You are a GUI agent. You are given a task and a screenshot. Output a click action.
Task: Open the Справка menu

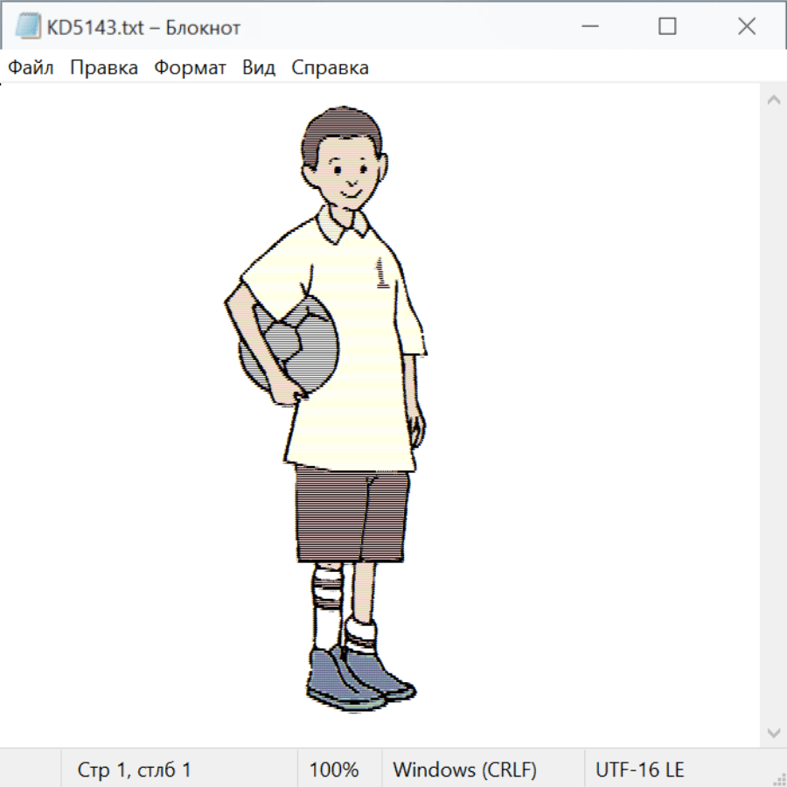[330, 68]
